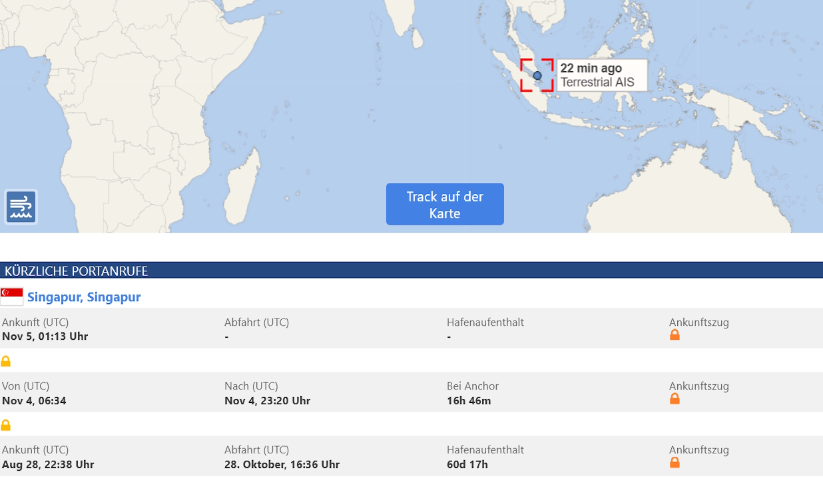The image size is (823, 486).
Task: Click the port stay value 60d 17h
Action: pyautogui.click(x=467, y=465)
